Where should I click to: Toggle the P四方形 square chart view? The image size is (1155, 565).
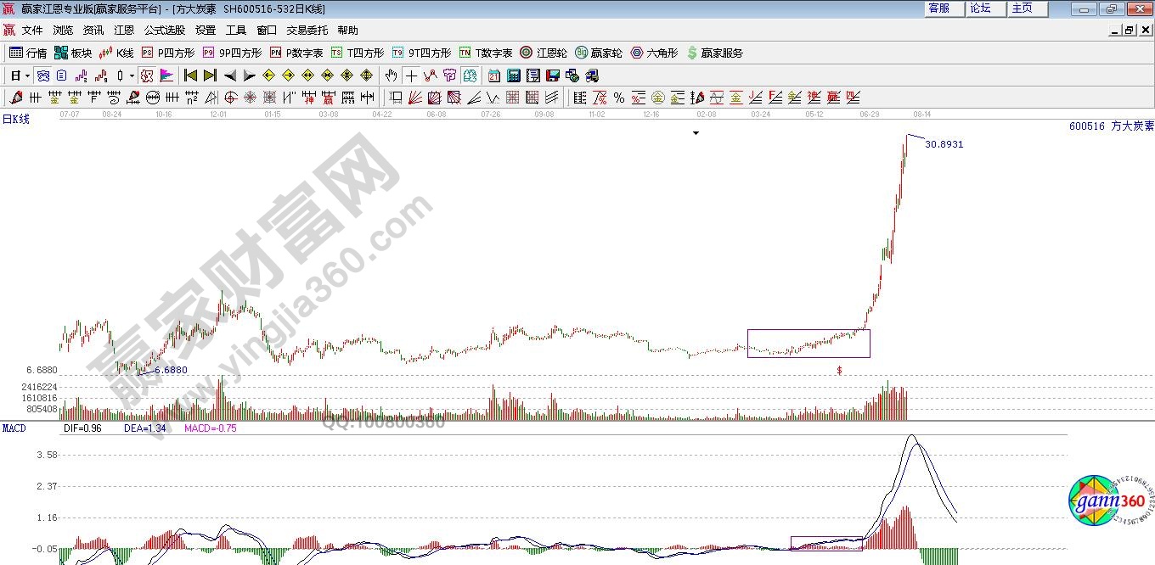pyautogui.click(x=168, y=53)
